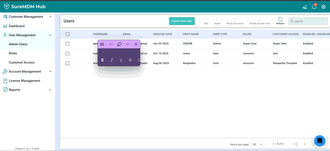Screen dimensions: 330x151
Task: Toggle the select-all checkbox in table header
Action: [x=68, y=34]
